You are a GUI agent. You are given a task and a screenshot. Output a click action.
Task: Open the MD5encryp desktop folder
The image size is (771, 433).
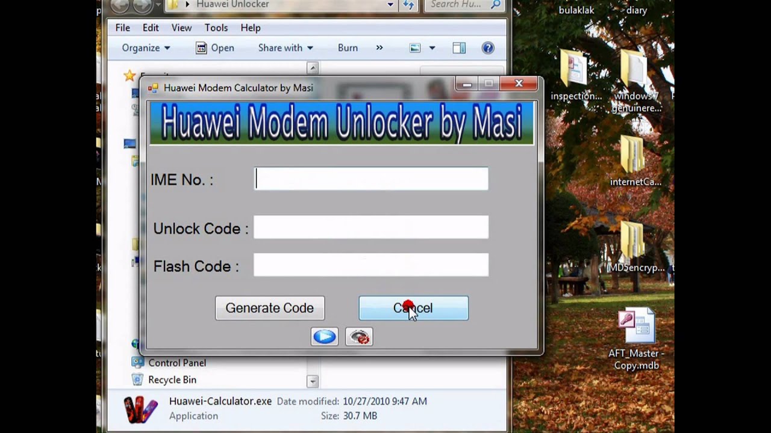click(632, 241)
